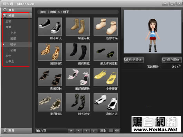The image size is (183, 137).
Task: Pick the 彩云凉鞋 dark heels
Action: pyautogui.click(x=50, y=77)
